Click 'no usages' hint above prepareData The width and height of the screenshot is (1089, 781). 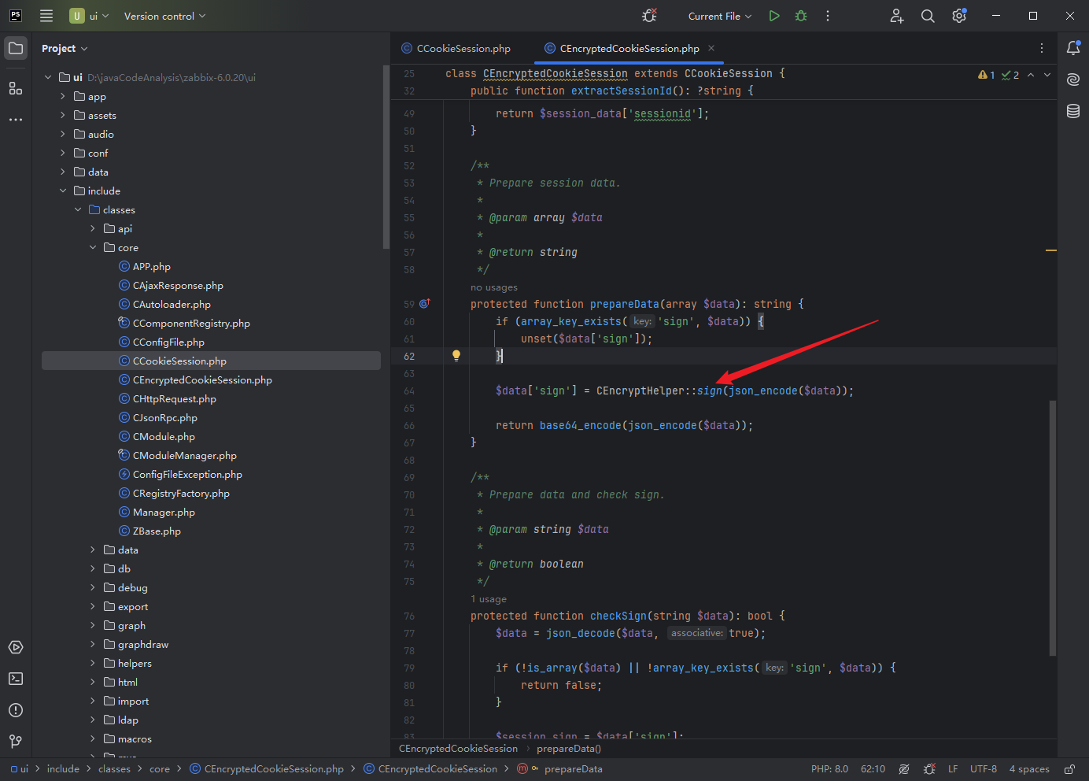pyautogui.click(x=494, y=287)
